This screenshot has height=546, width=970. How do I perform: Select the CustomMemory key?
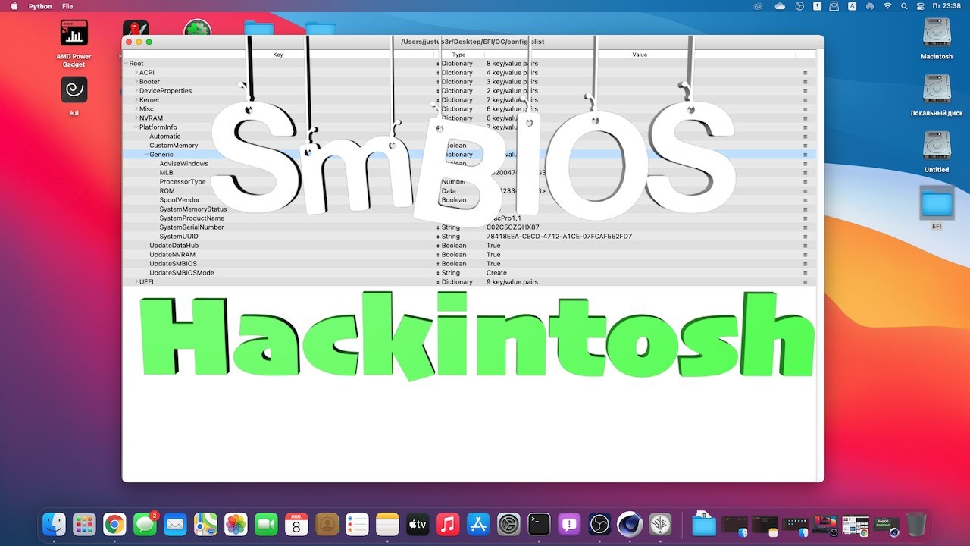(174, 146)
